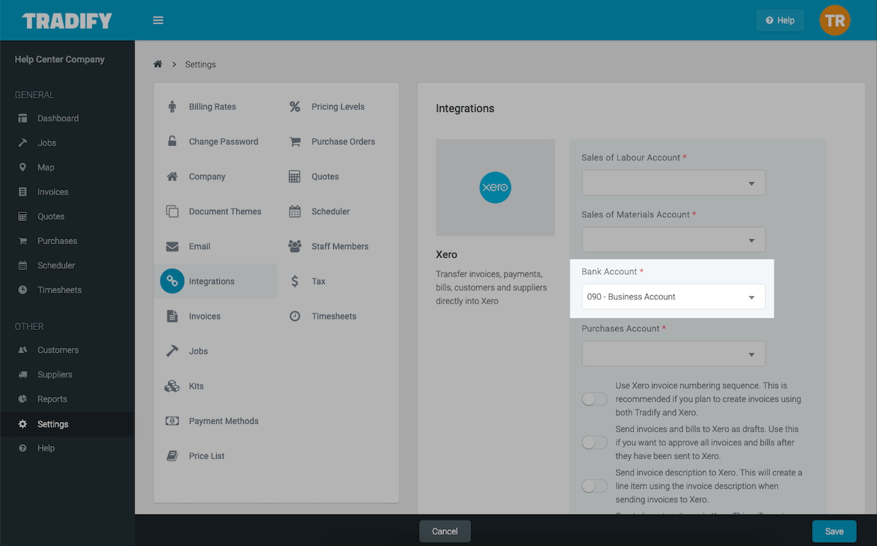
Task: Click the Invoices icon in sidebar
Action: click(x=23, y=192)
